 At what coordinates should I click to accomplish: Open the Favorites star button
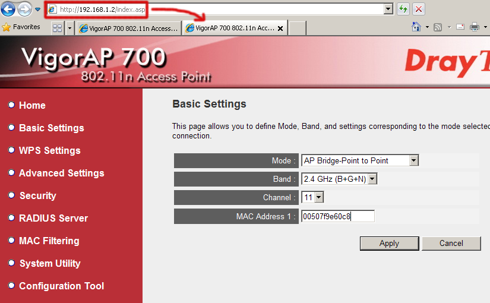[x=21, y=27]
